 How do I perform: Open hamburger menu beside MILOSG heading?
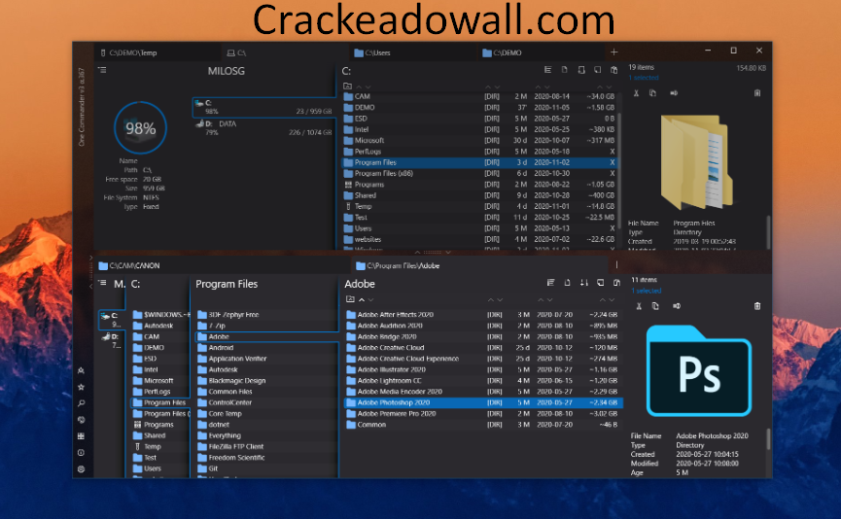(x=102, y=70)
